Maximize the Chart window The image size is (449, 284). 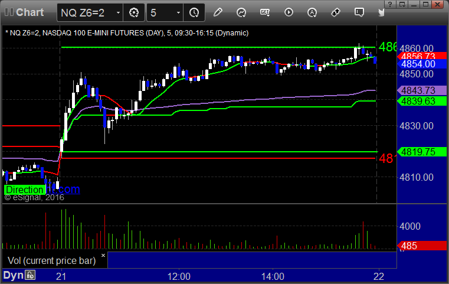coord(425,4)
